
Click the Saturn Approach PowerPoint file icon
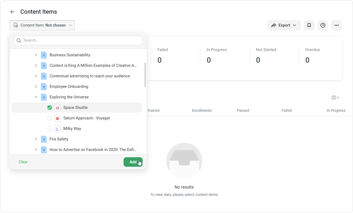58,118
